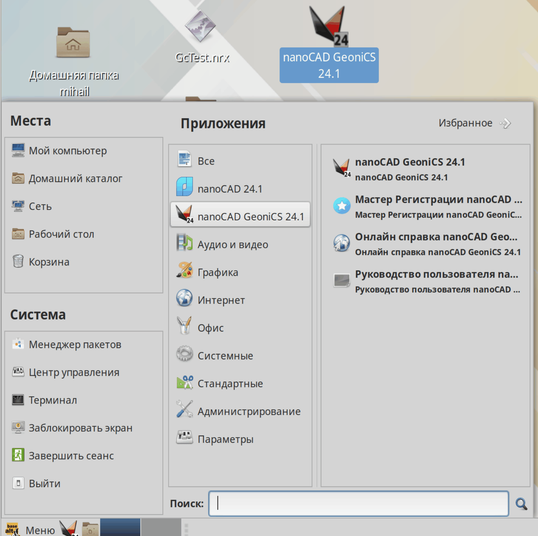The image size is (538, 536).
Task: Open Терминал from the Система list
Action: tap(53, 400)
